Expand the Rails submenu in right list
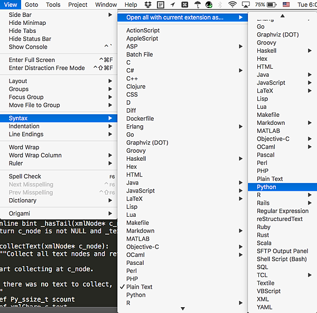This screenshot has width=317, height=313. 263,203
